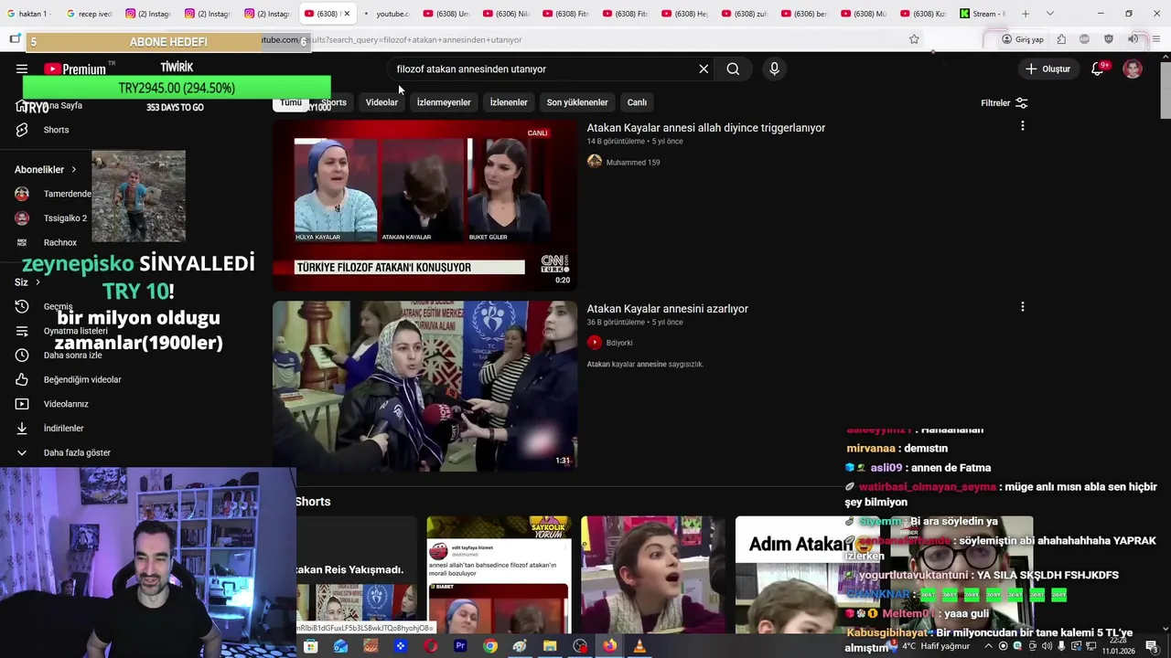The image size is (1171, 658).
Task: Go to the YouTube Premium home logo
Action: 75,69
